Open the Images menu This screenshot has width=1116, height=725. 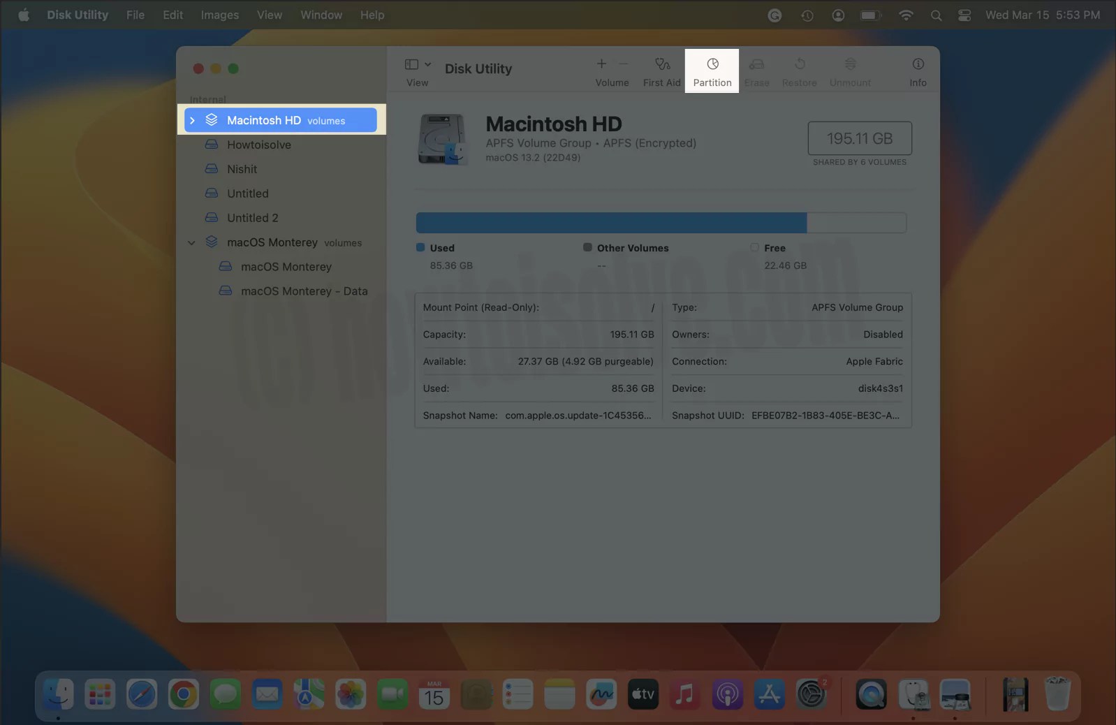(x=220, y=15)
